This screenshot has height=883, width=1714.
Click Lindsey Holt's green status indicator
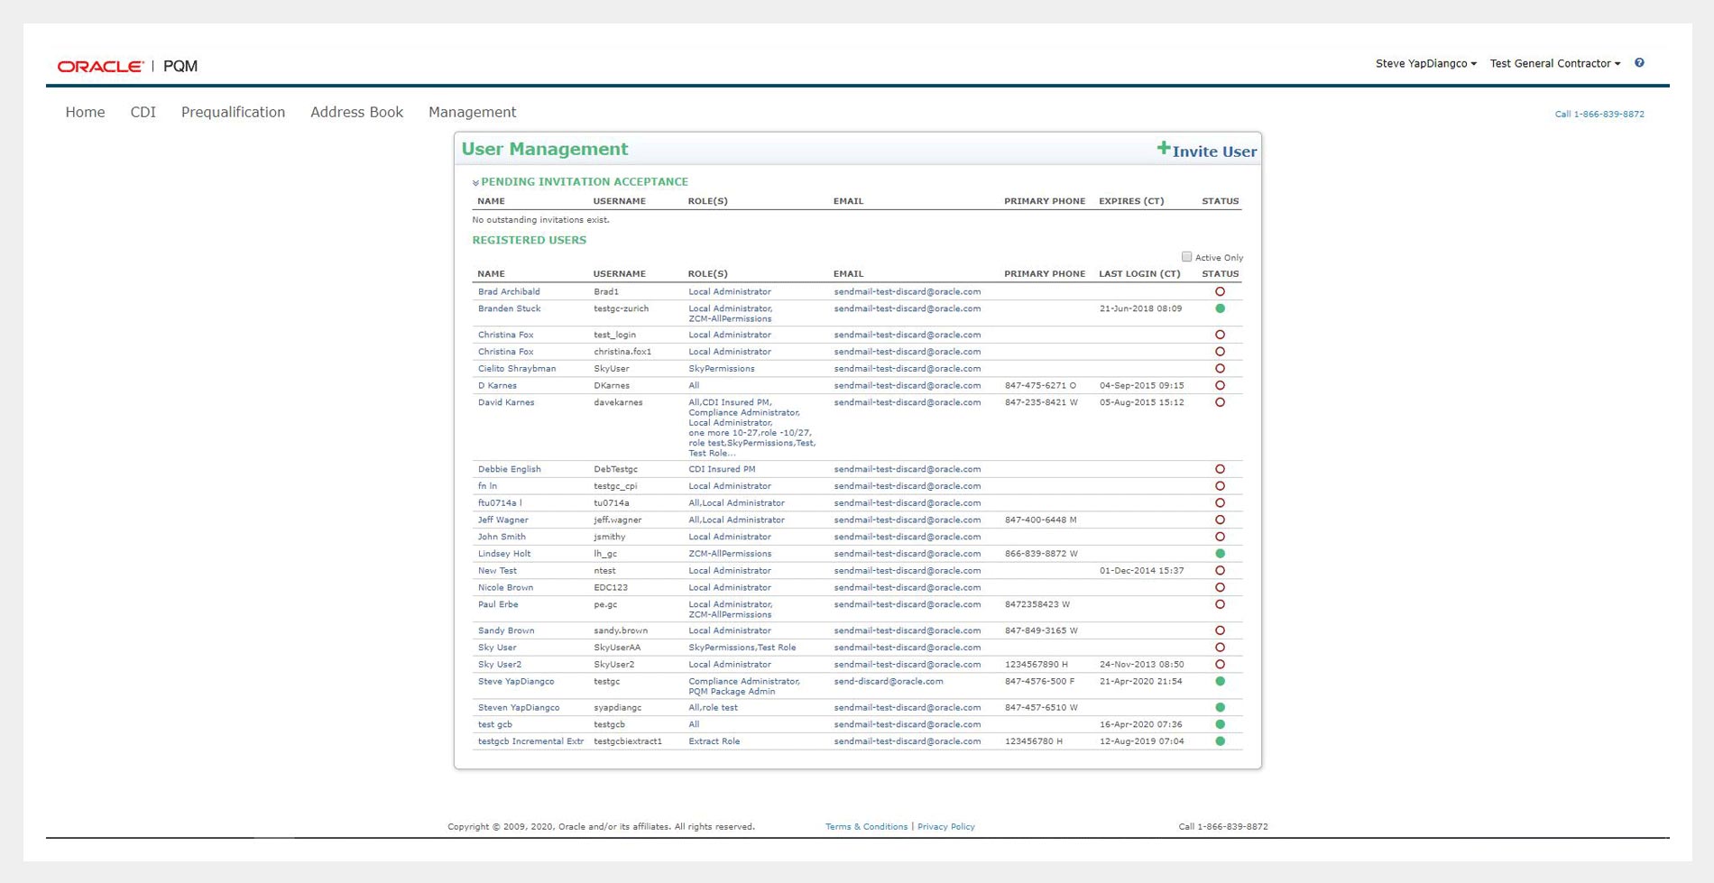(x=1220, y=554)
